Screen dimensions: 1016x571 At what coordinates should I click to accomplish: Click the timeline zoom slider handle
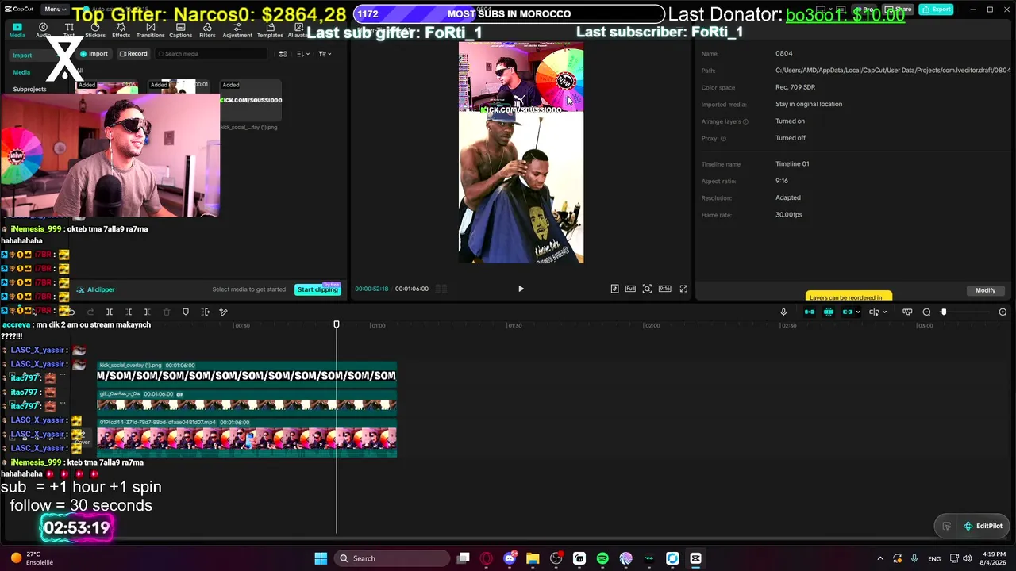tap(943, 312)
